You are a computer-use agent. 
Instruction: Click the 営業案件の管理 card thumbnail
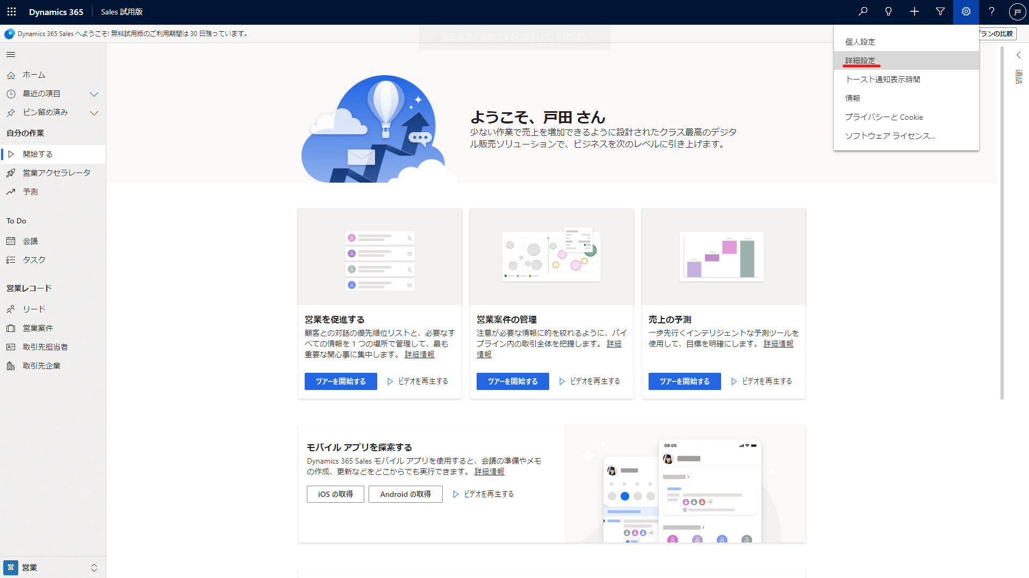coord(552,257)
